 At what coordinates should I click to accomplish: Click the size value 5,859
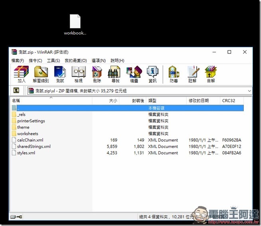[112, 147]
